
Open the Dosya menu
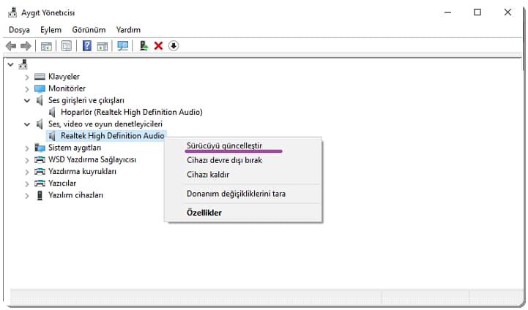pyautogui.click(x=19, y=30)
